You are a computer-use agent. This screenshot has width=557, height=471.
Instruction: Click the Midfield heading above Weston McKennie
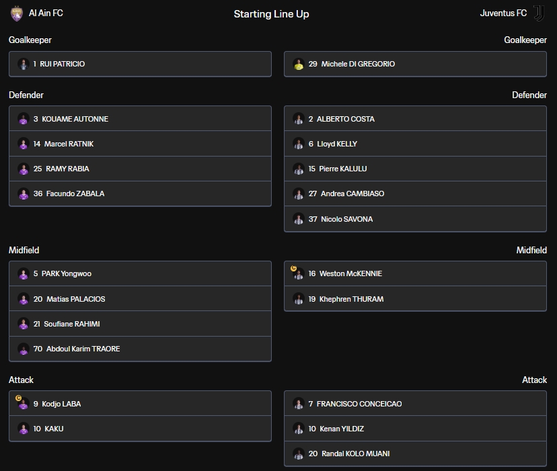pos(531,250)
